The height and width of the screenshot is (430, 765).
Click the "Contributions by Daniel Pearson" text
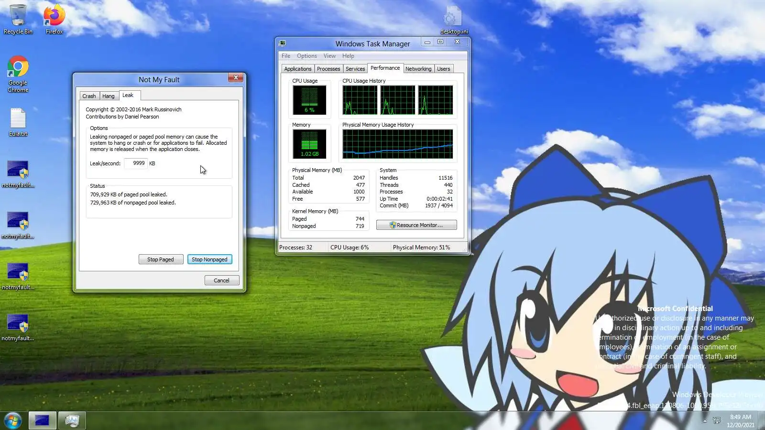[122, 117]
